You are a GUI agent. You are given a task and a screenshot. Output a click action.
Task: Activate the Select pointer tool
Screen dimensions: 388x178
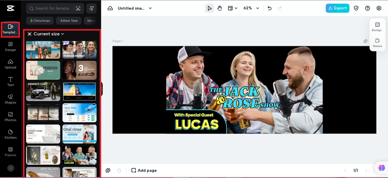[x=209, y=8]
